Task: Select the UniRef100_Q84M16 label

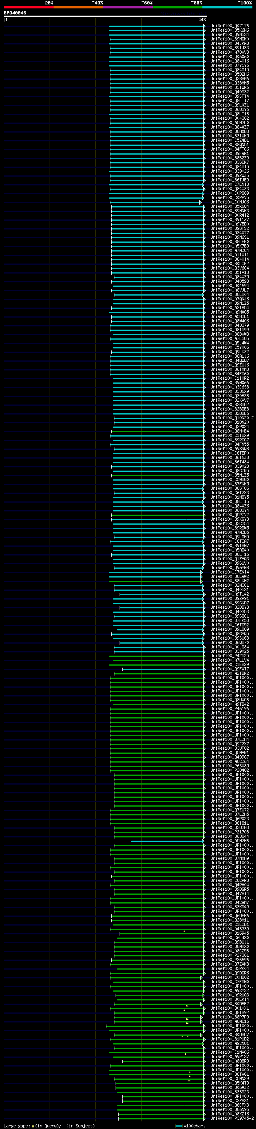Action: (x=230, y=61)
